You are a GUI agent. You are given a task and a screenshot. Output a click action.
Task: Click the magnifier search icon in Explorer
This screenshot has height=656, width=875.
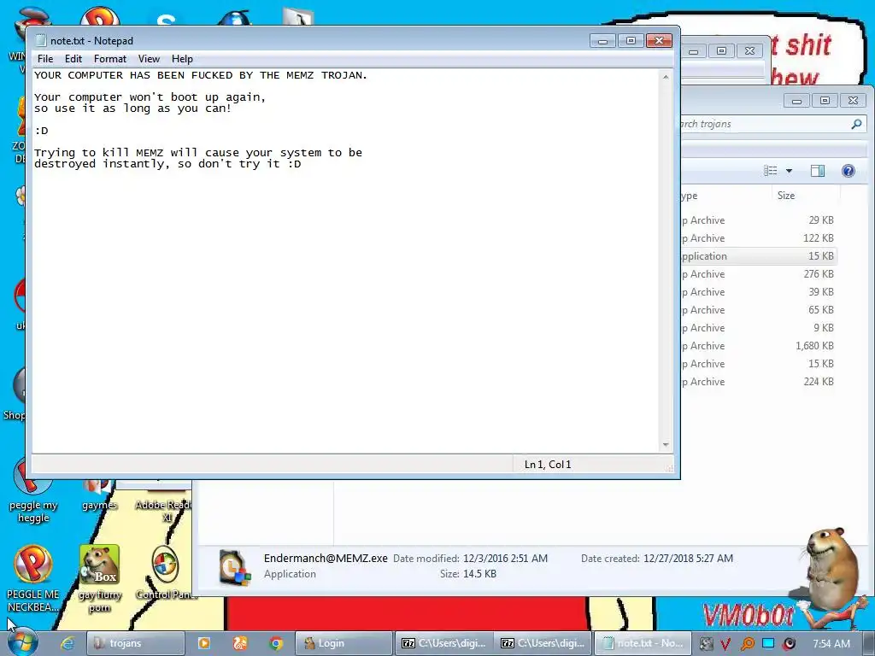point(856,124)
